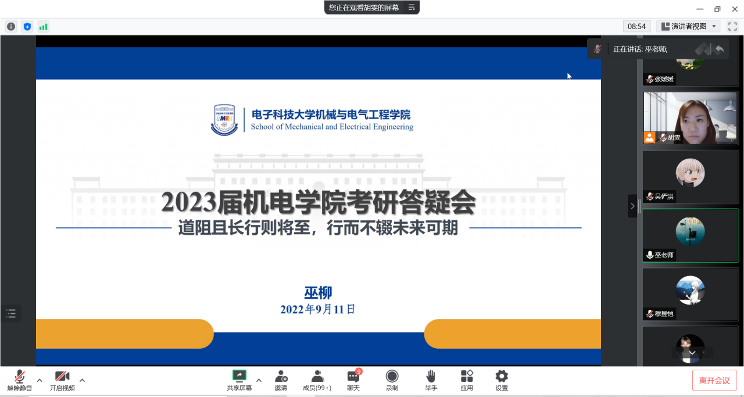Screen dimensions: 744x397
Task: Click the Leave Meeting button
Action: [x=714, y=380]
